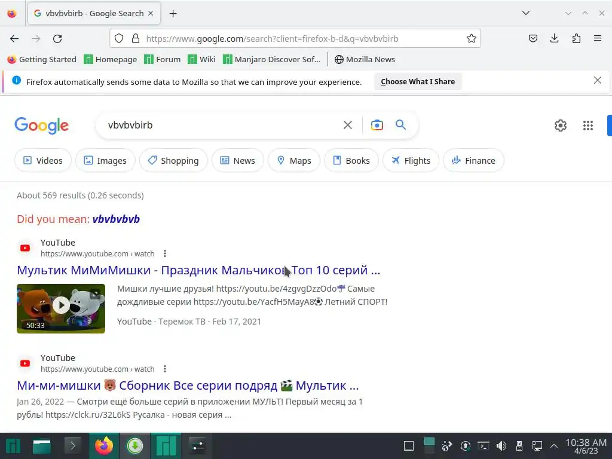Image resolution: width=612 pixels, height=459 pixels.
Task: Open a new browser tab
Action: tap(173, 14)
